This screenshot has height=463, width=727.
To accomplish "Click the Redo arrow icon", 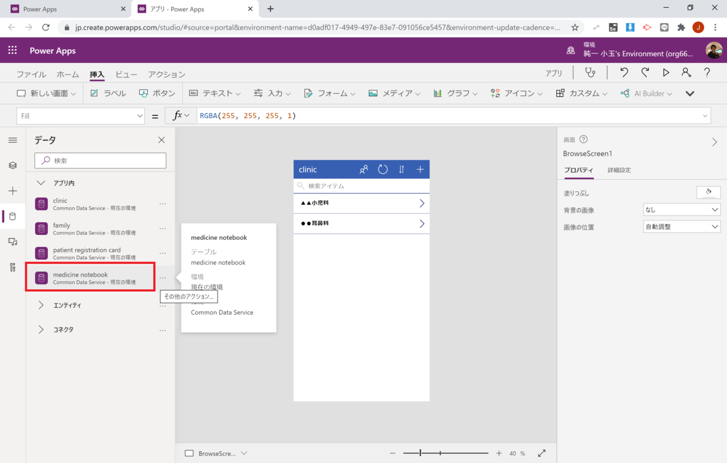I will pos(645,73).
